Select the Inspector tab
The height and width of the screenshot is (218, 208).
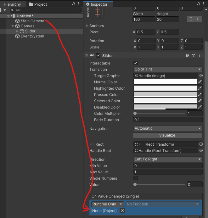[x=98, y=4]
